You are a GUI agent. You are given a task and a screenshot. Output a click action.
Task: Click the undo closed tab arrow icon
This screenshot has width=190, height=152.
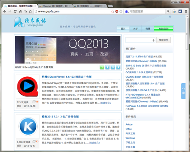pos(25,11)
